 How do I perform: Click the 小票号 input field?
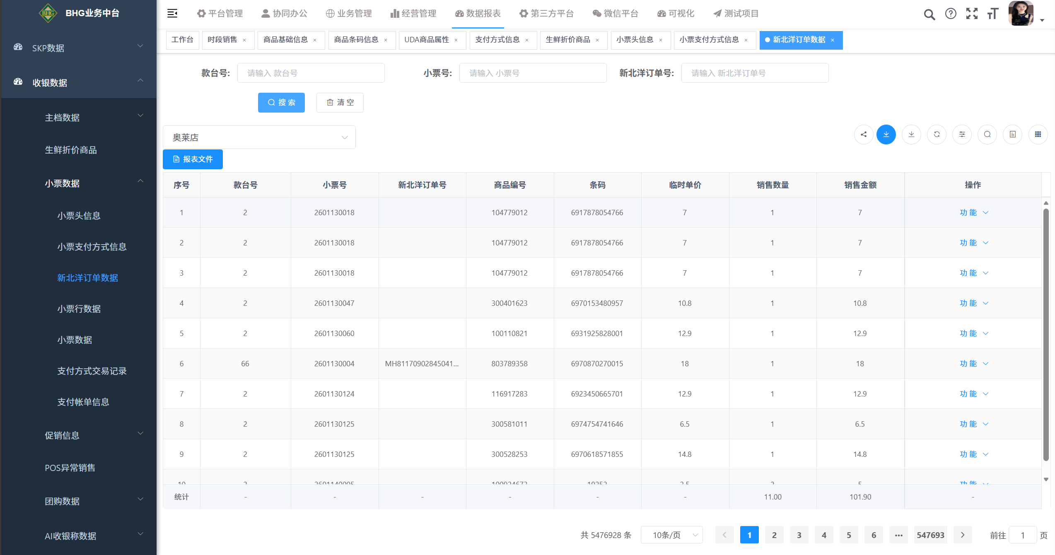click(533, 73)
